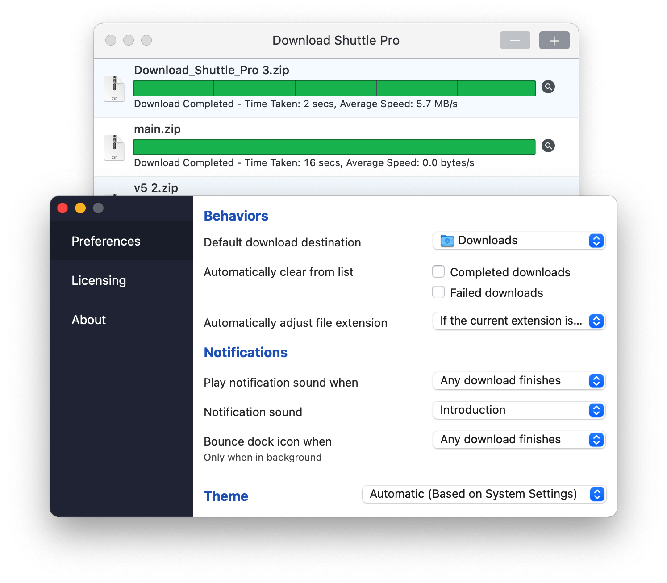Click the Theme section heading
The height and width of the screenshot is (583, 667).
coord(226,496)
